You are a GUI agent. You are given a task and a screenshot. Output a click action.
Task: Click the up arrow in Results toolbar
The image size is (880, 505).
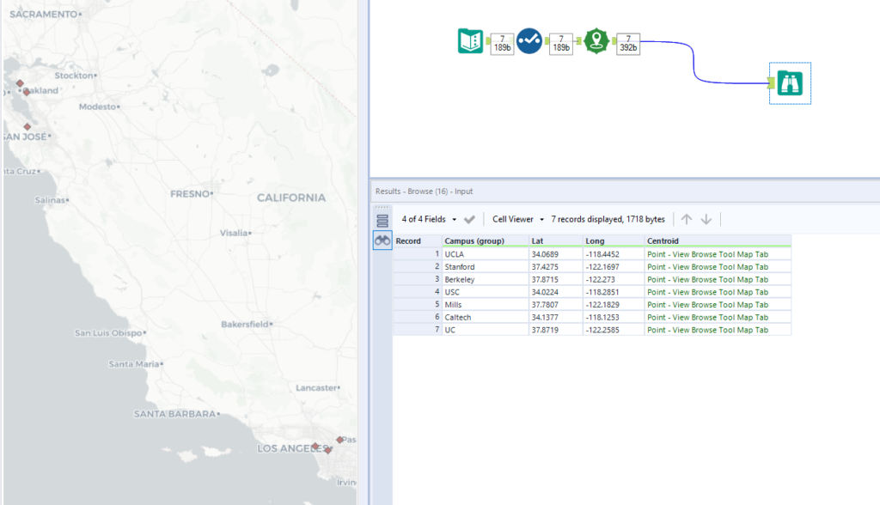[x=686, y=219]
